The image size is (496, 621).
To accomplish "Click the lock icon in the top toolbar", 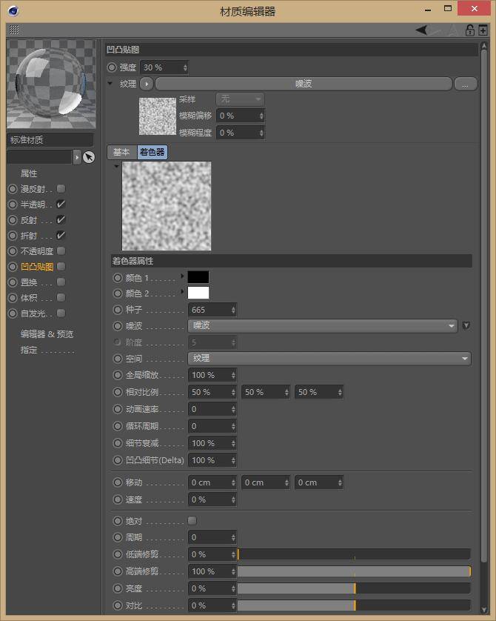I will tap(469, 30).
